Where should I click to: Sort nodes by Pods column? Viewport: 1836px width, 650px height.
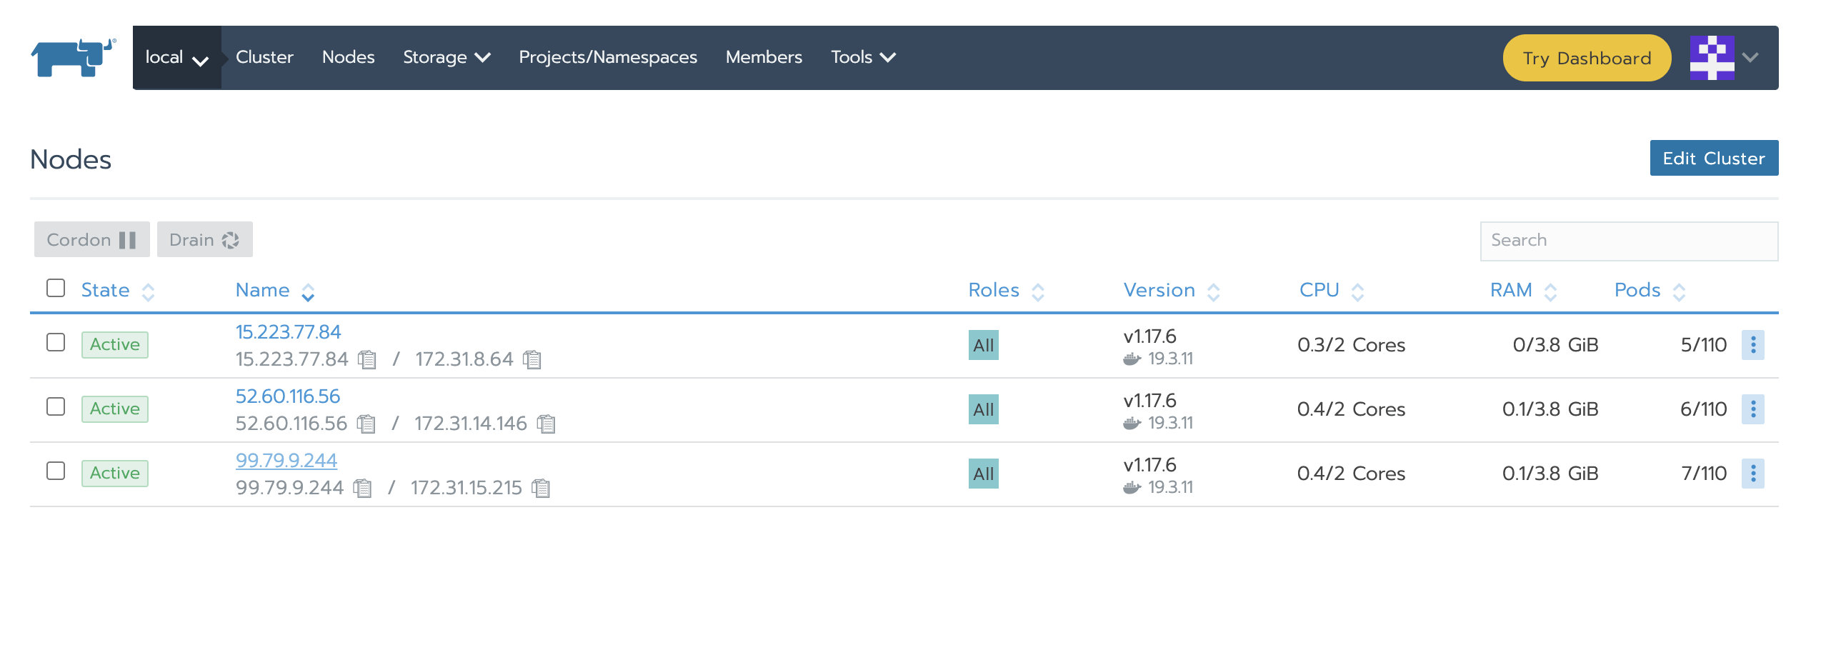coord(1650,290)
